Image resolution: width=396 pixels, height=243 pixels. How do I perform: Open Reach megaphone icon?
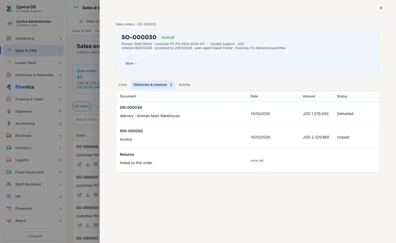(9, 220)
